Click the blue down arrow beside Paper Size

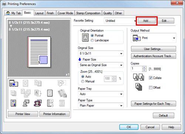80,60
